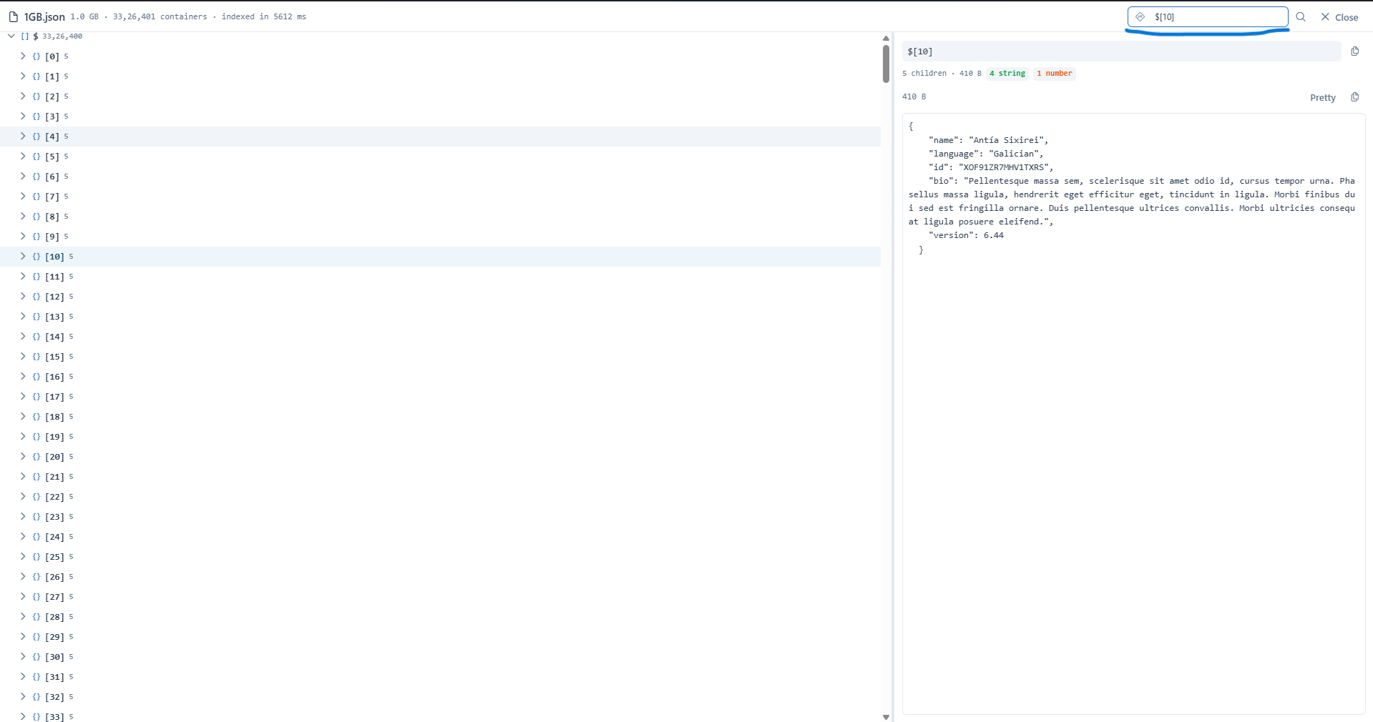
Task: Click the '5 children' summary text
Action: pos(924,74)
